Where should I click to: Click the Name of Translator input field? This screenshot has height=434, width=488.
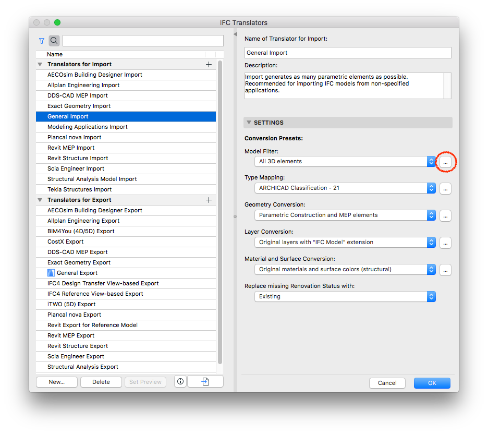(348, 53)
